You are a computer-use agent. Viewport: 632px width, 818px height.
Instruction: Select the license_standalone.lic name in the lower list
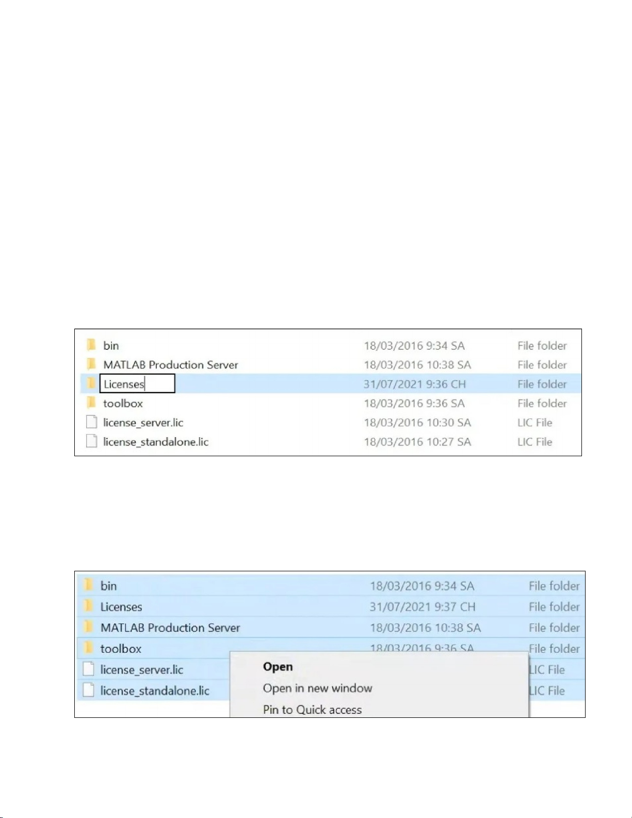pos(155,691)
